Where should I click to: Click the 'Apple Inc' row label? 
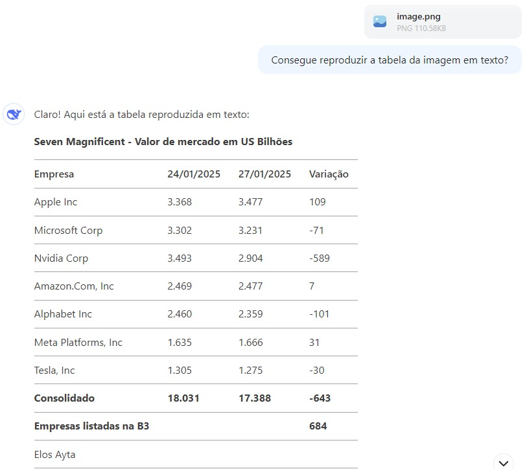pyautogui.click(x=56, y=202)
